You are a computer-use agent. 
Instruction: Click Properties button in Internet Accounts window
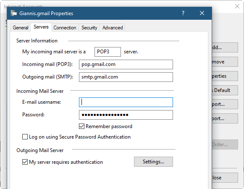tap(225, 76)
